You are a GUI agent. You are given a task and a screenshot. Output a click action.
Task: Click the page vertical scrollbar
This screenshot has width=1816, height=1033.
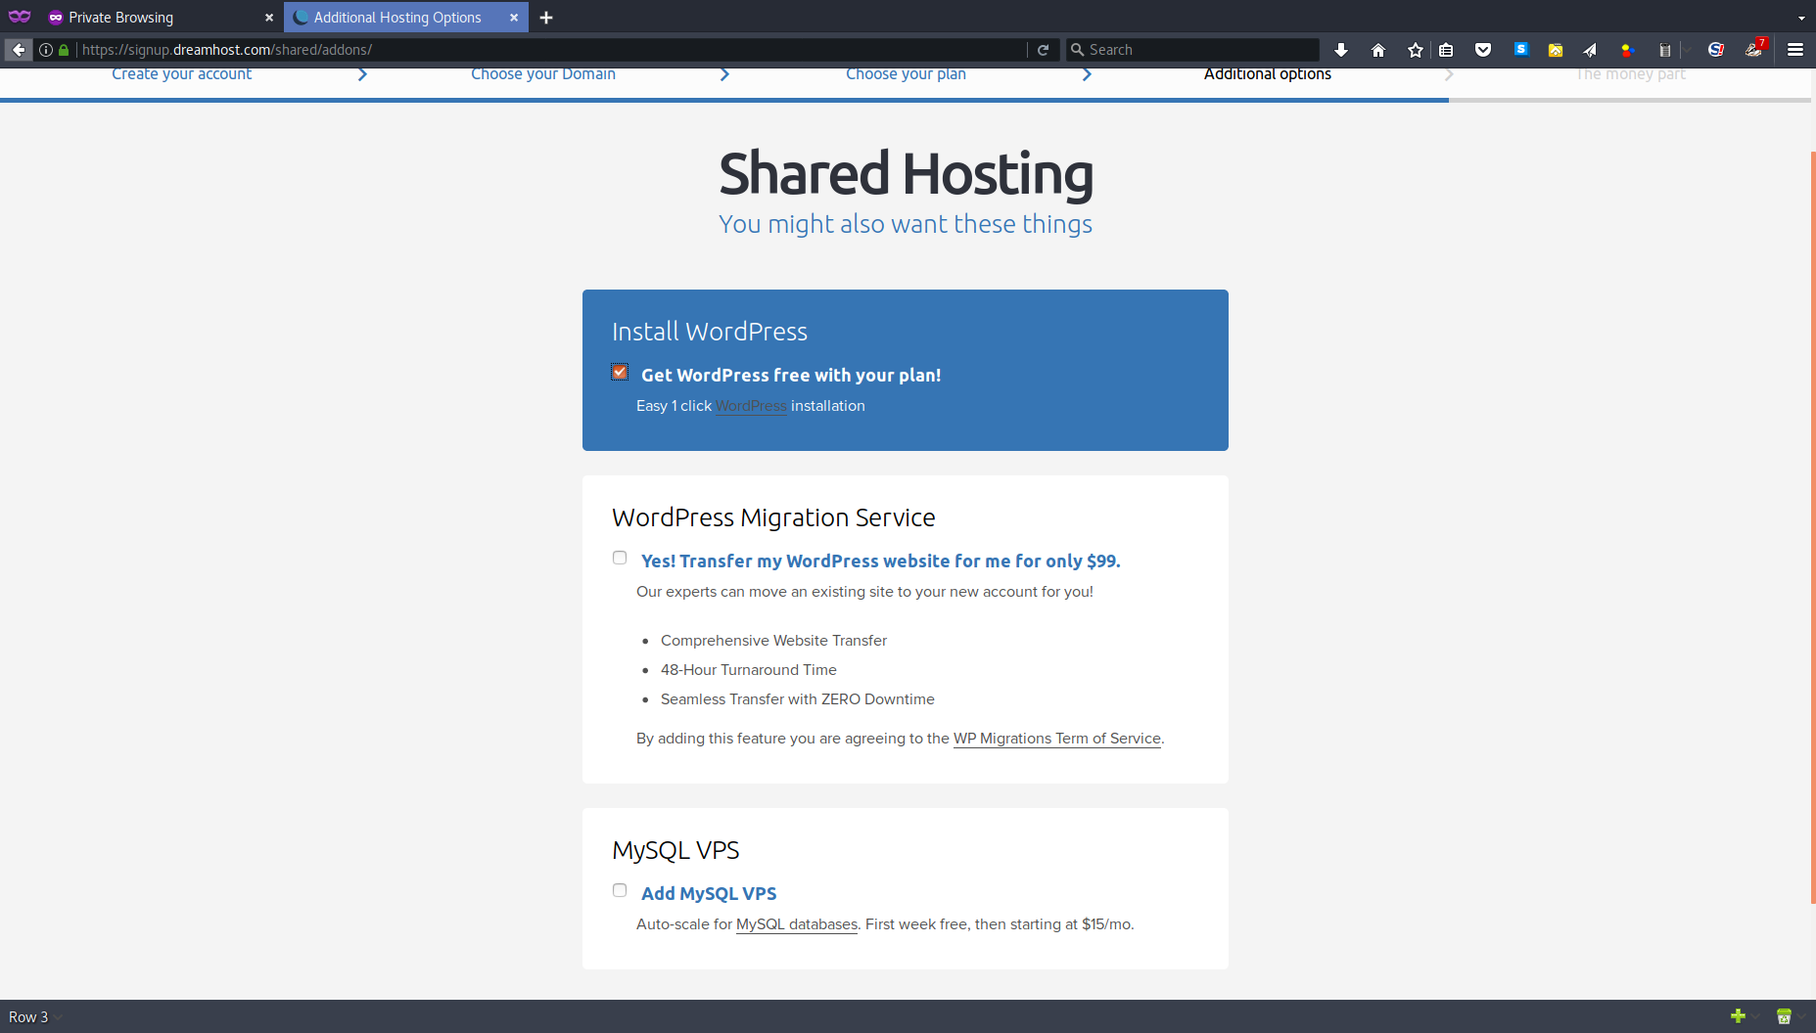tap(1813, 528)
